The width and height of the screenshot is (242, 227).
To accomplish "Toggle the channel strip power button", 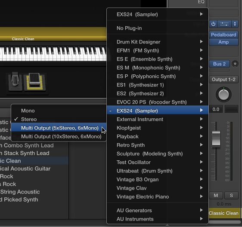I will coord(213,24).
